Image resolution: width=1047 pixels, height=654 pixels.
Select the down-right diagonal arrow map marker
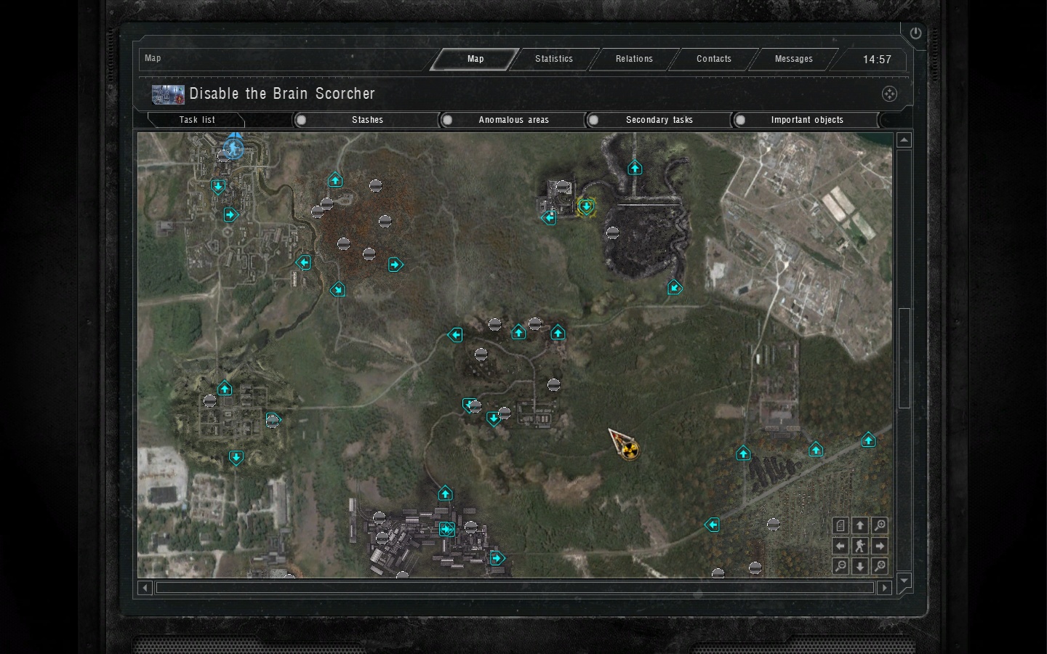[337, 290]
